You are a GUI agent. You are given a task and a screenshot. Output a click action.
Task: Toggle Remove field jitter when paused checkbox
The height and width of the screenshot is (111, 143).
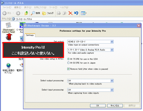(68, 69)
